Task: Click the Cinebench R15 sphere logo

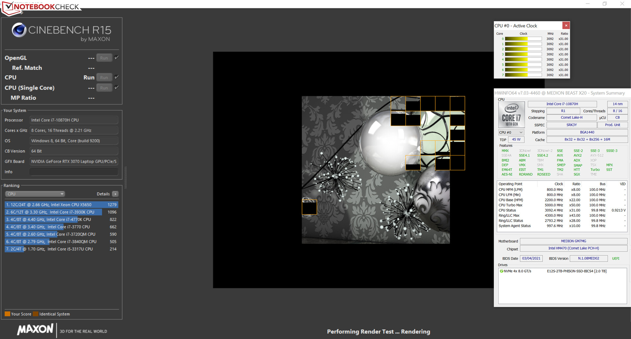Action: click(19, 30)
